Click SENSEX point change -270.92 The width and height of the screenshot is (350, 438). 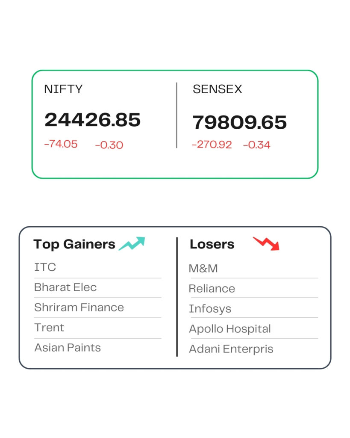[212, 145]
